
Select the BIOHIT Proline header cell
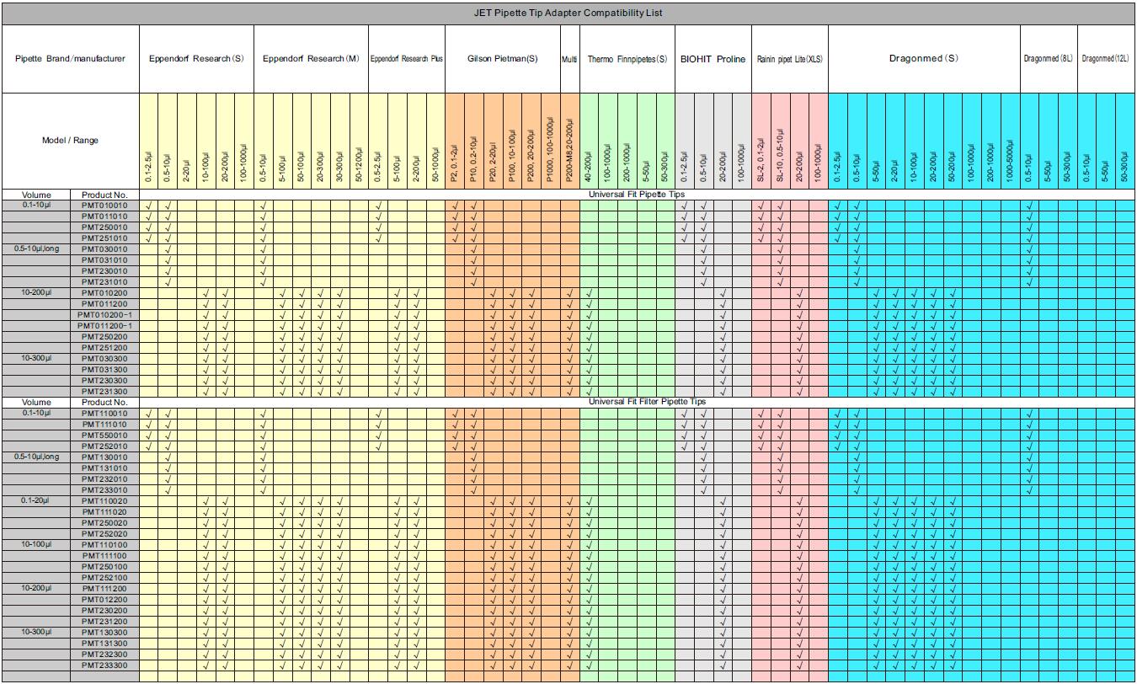point(713,59)
